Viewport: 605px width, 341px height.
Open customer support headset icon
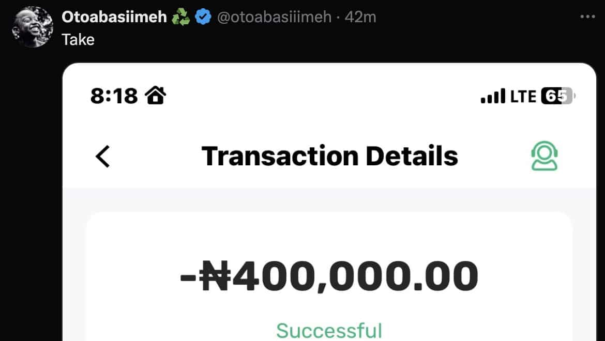click(544, 157)
